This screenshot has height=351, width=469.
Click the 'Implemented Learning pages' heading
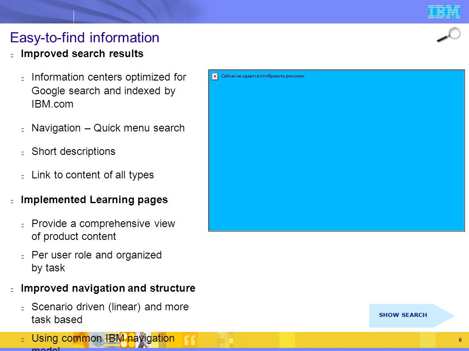(94, 200)
